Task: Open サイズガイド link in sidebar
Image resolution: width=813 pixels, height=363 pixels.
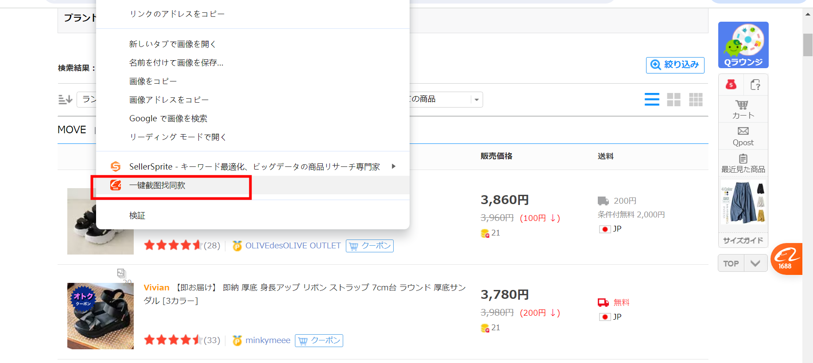Action: [x=743, y=240]
